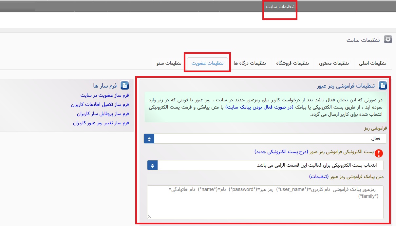Click the فرم ساز ها panel heading

click(x=105, y=86)
